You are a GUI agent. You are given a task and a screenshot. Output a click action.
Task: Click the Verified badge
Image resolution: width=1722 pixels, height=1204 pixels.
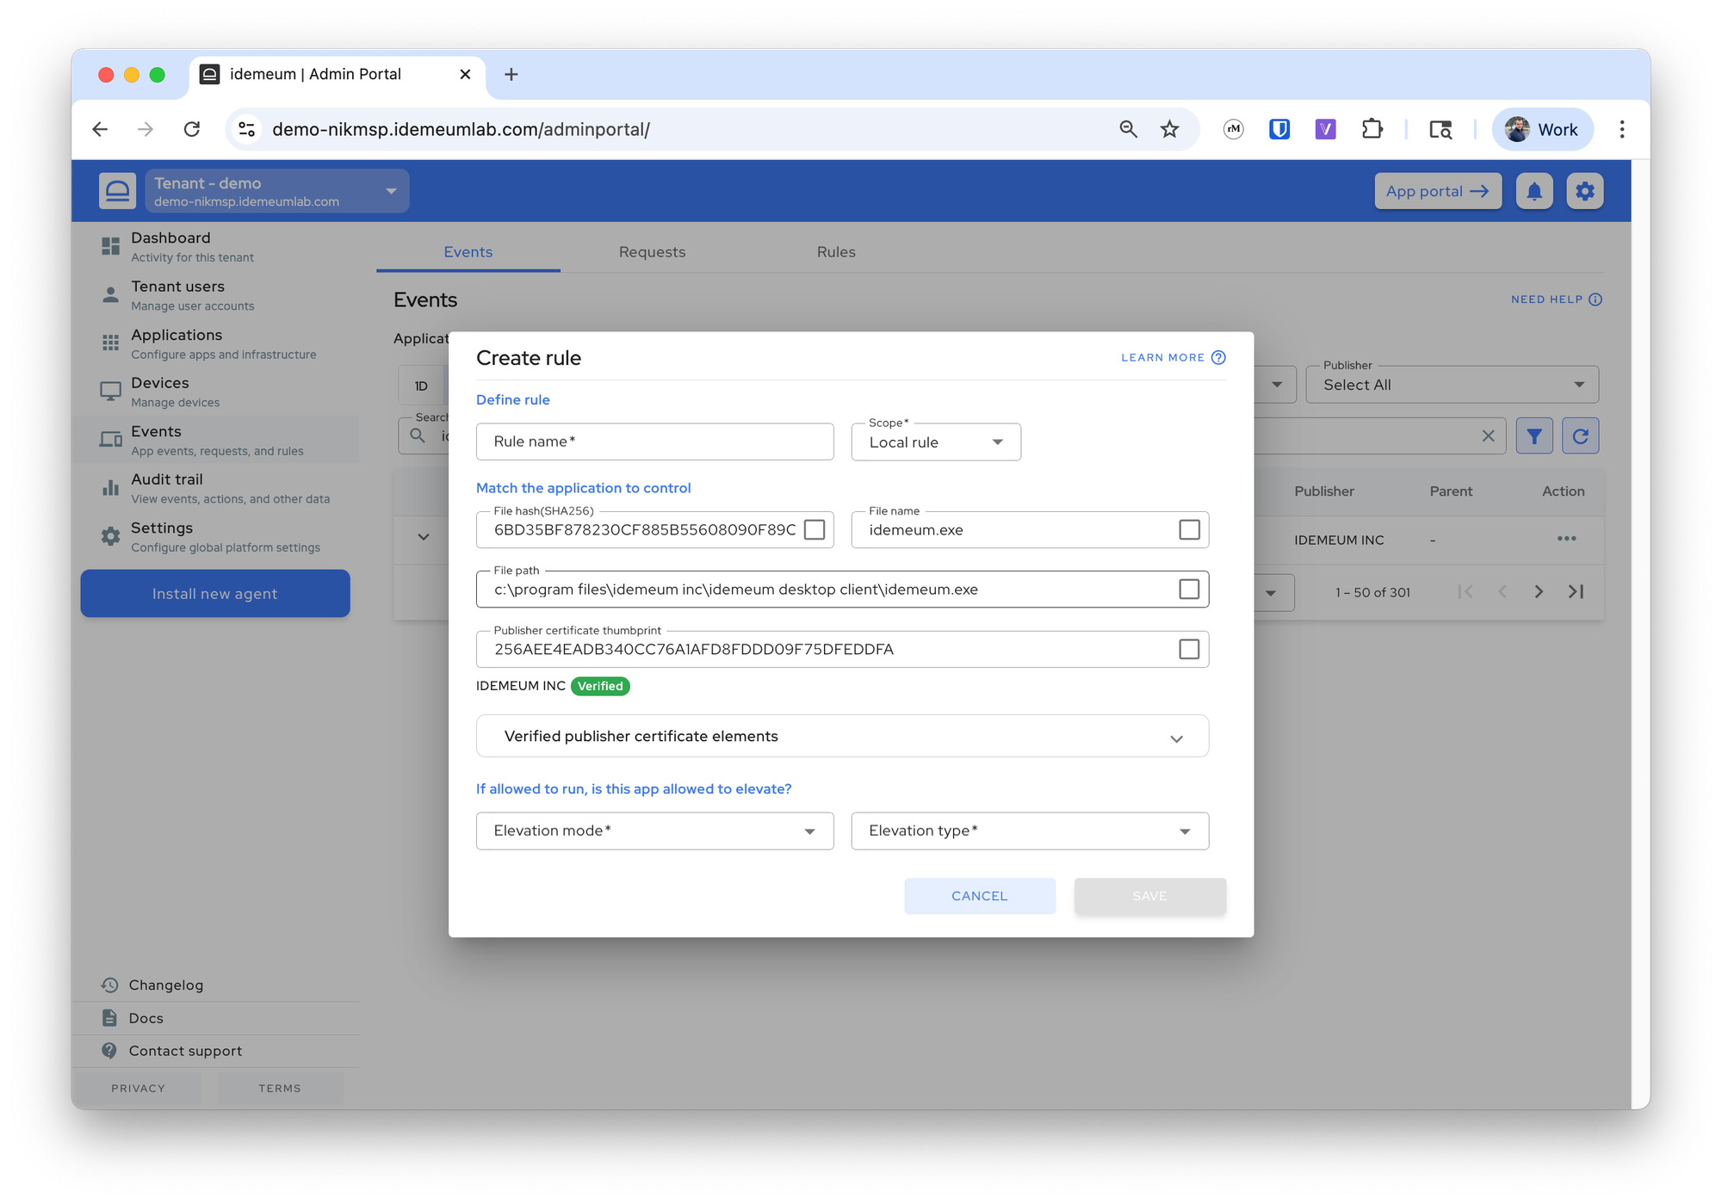600,686
